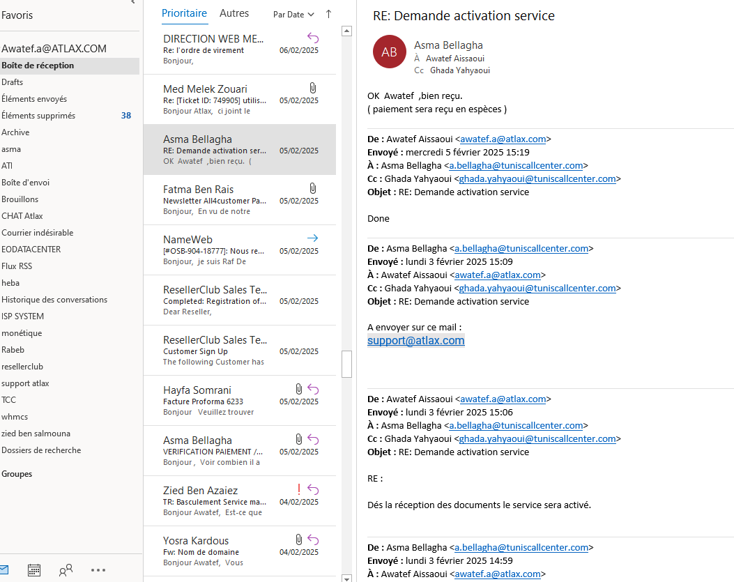Collapse the folder pane with top chevron
Image resolution: width=734 pixels, height=582 pixels.
[x=133, y=3]
